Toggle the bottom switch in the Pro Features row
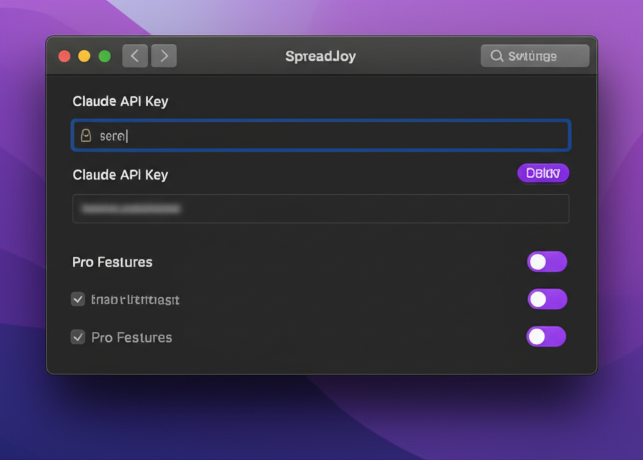Viewport: 643px width, 460px height. point(546,337)
